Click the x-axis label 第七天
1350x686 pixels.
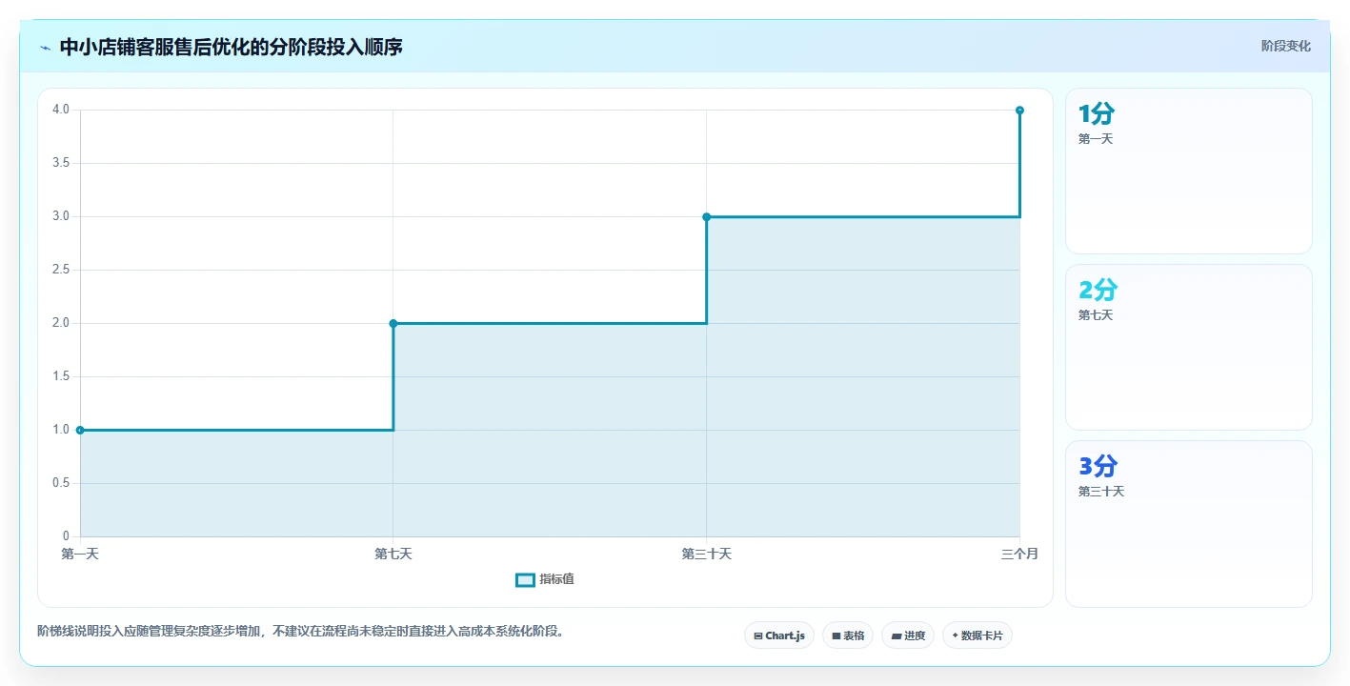pyautogui.click(x=393, y=554)
